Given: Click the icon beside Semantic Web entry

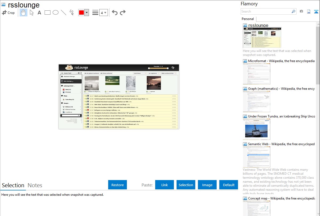Looking at the screenshot, I should 245,144.
